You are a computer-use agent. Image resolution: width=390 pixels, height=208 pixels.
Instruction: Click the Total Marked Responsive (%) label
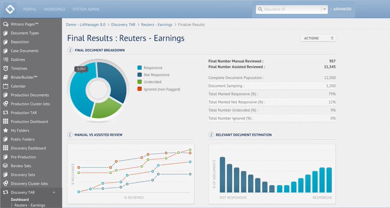(x=233, y=94)
